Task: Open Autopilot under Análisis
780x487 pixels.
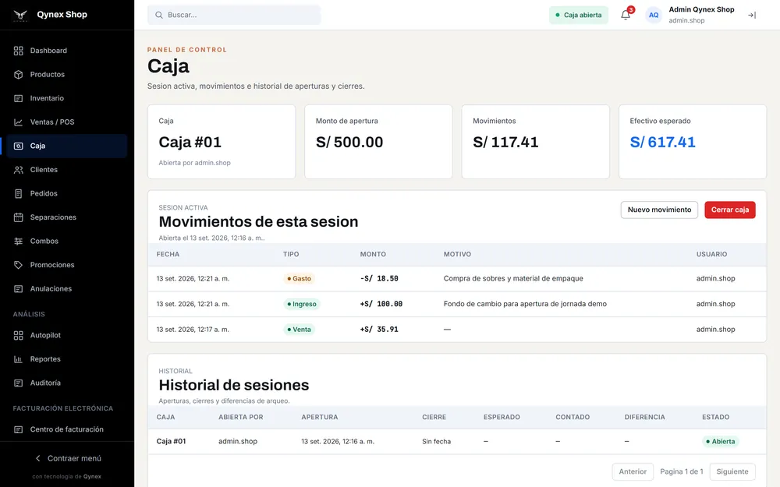Action: coord(67,335)
